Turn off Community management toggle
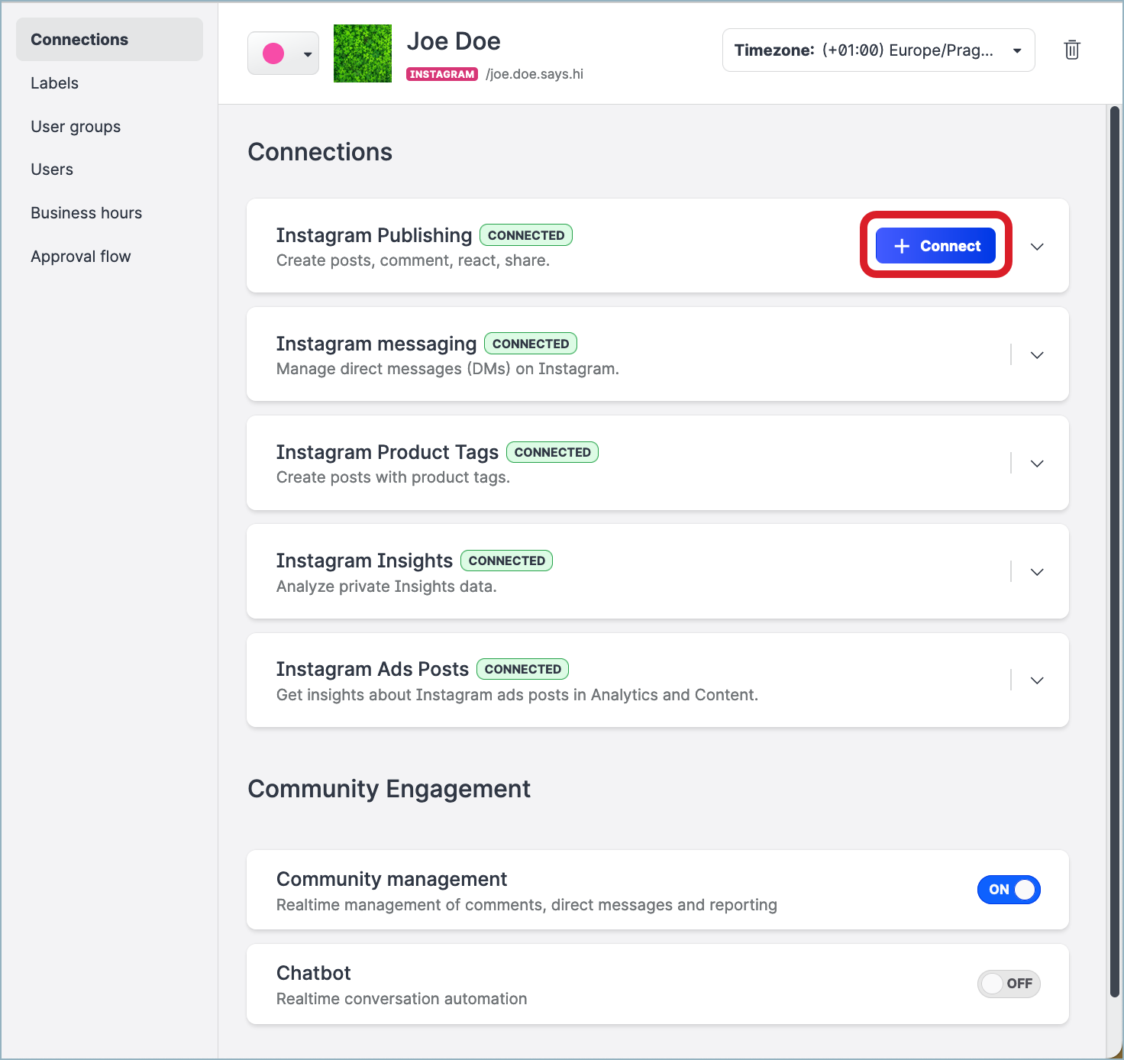1124x1060 pixels. [1009, 890]
